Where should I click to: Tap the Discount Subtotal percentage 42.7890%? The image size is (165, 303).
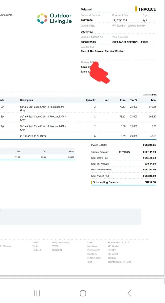[124, 152]
